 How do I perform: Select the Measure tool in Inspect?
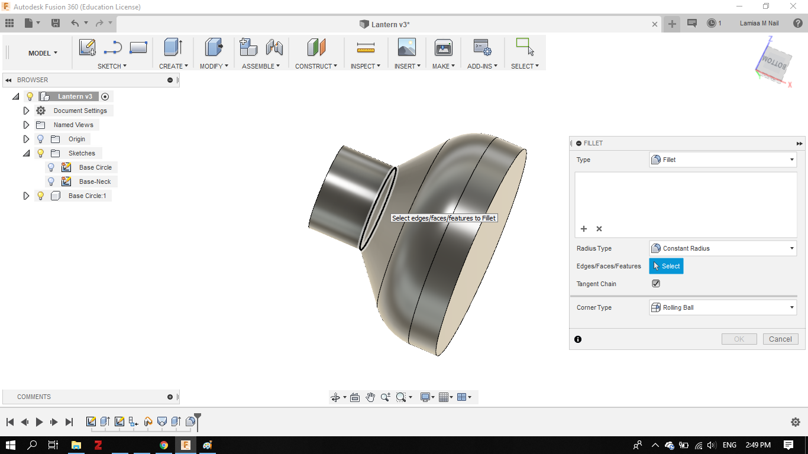(x=366, y=47)
